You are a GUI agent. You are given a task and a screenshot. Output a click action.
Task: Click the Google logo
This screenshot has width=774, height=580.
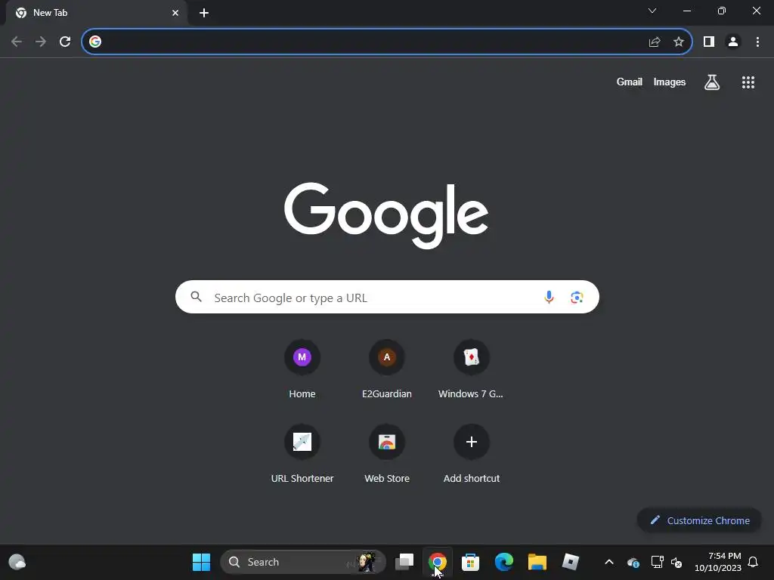[x=386, y=215]
